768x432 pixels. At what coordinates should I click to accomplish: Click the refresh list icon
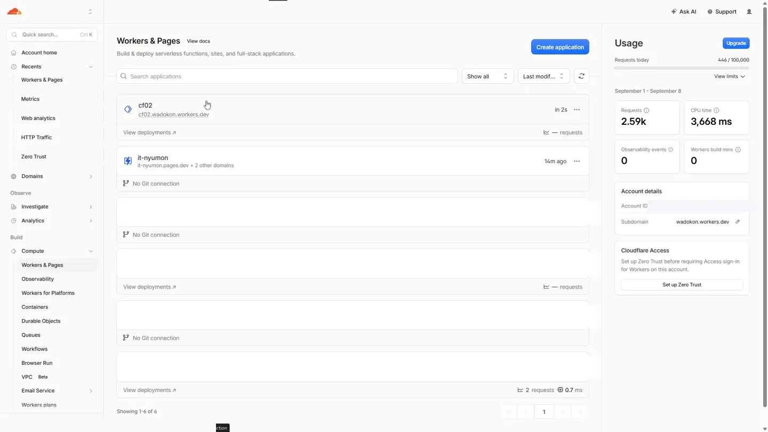coord(581,76)
